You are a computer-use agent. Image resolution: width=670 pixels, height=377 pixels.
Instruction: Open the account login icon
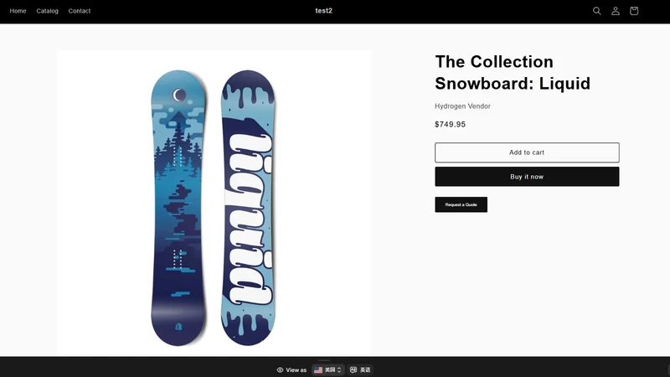point(616,11)
